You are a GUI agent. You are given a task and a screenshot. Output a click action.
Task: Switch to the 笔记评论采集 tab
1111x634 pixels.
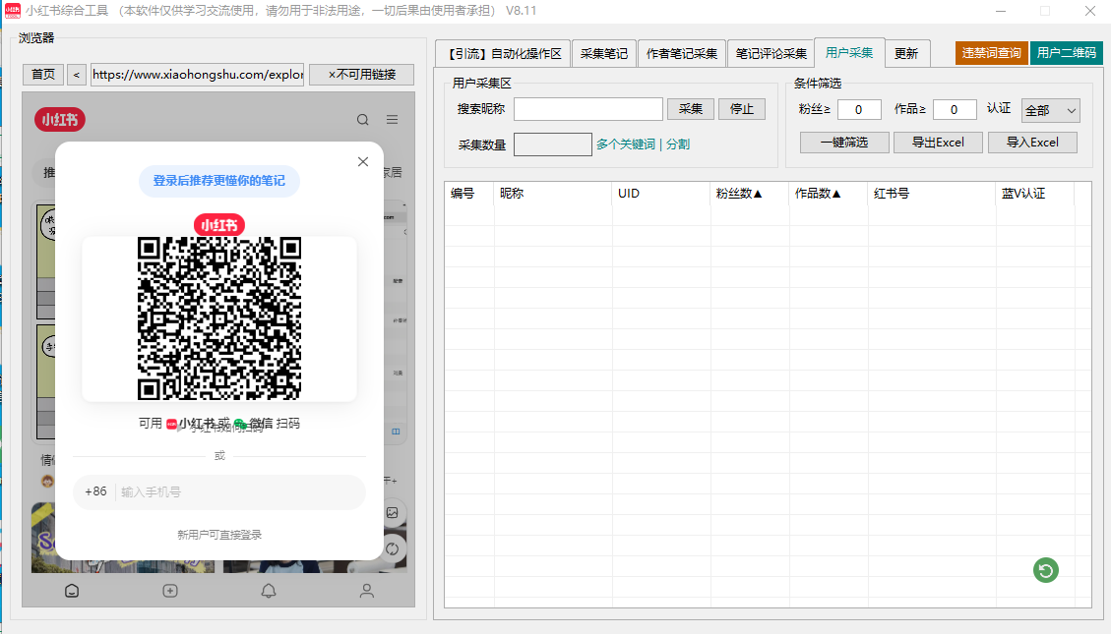772,53
